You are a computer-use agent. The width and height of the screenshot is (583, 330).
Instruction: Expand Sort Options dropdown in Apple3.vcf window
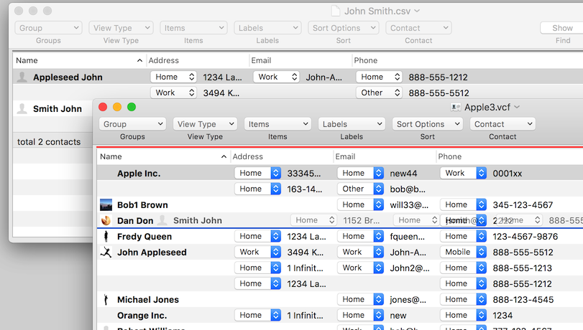pos(428,124)
